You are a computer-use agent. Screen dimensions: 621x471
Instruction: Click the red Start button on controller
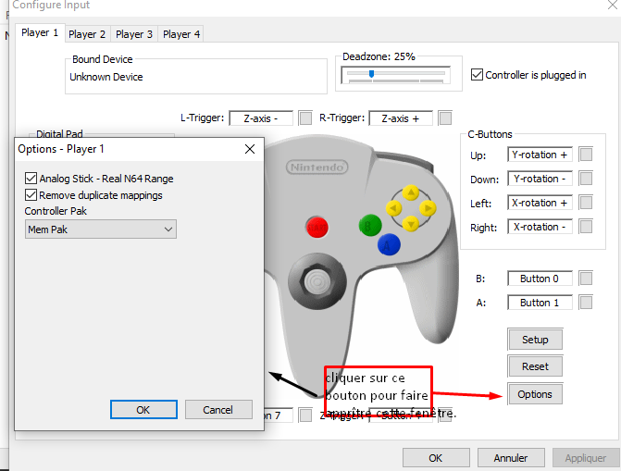pos(317,228)
